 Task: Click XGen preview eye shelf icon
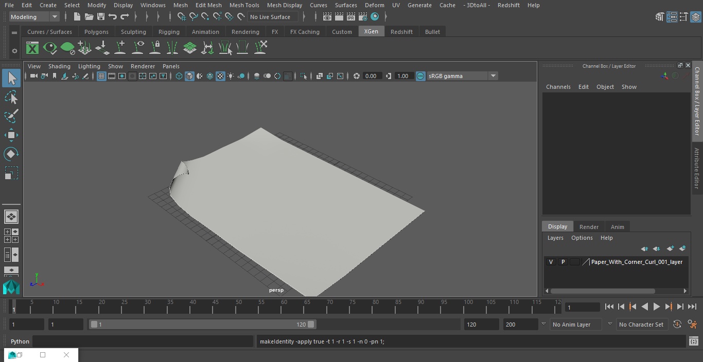point(50,48)
